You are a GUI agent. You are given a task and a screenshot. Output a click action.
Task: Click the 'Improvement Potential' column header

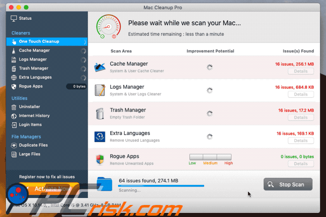pos(210,51)
